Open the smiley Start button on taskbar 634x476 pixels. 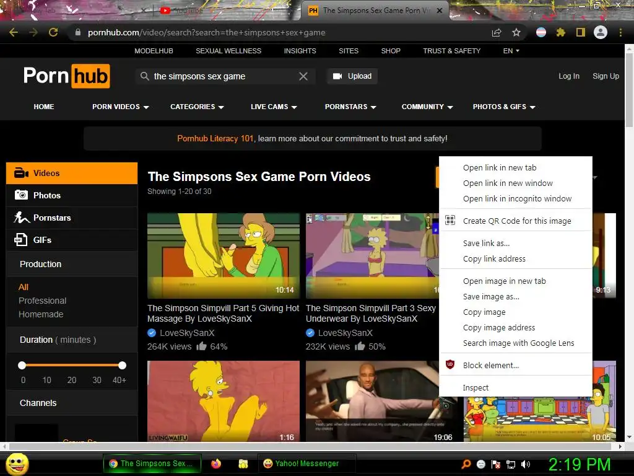(x=17, y=464)
